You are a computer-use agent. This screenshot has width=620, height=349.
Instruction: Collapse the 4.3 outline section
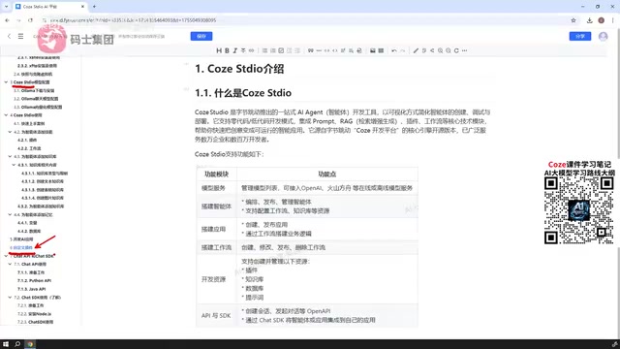10,157
